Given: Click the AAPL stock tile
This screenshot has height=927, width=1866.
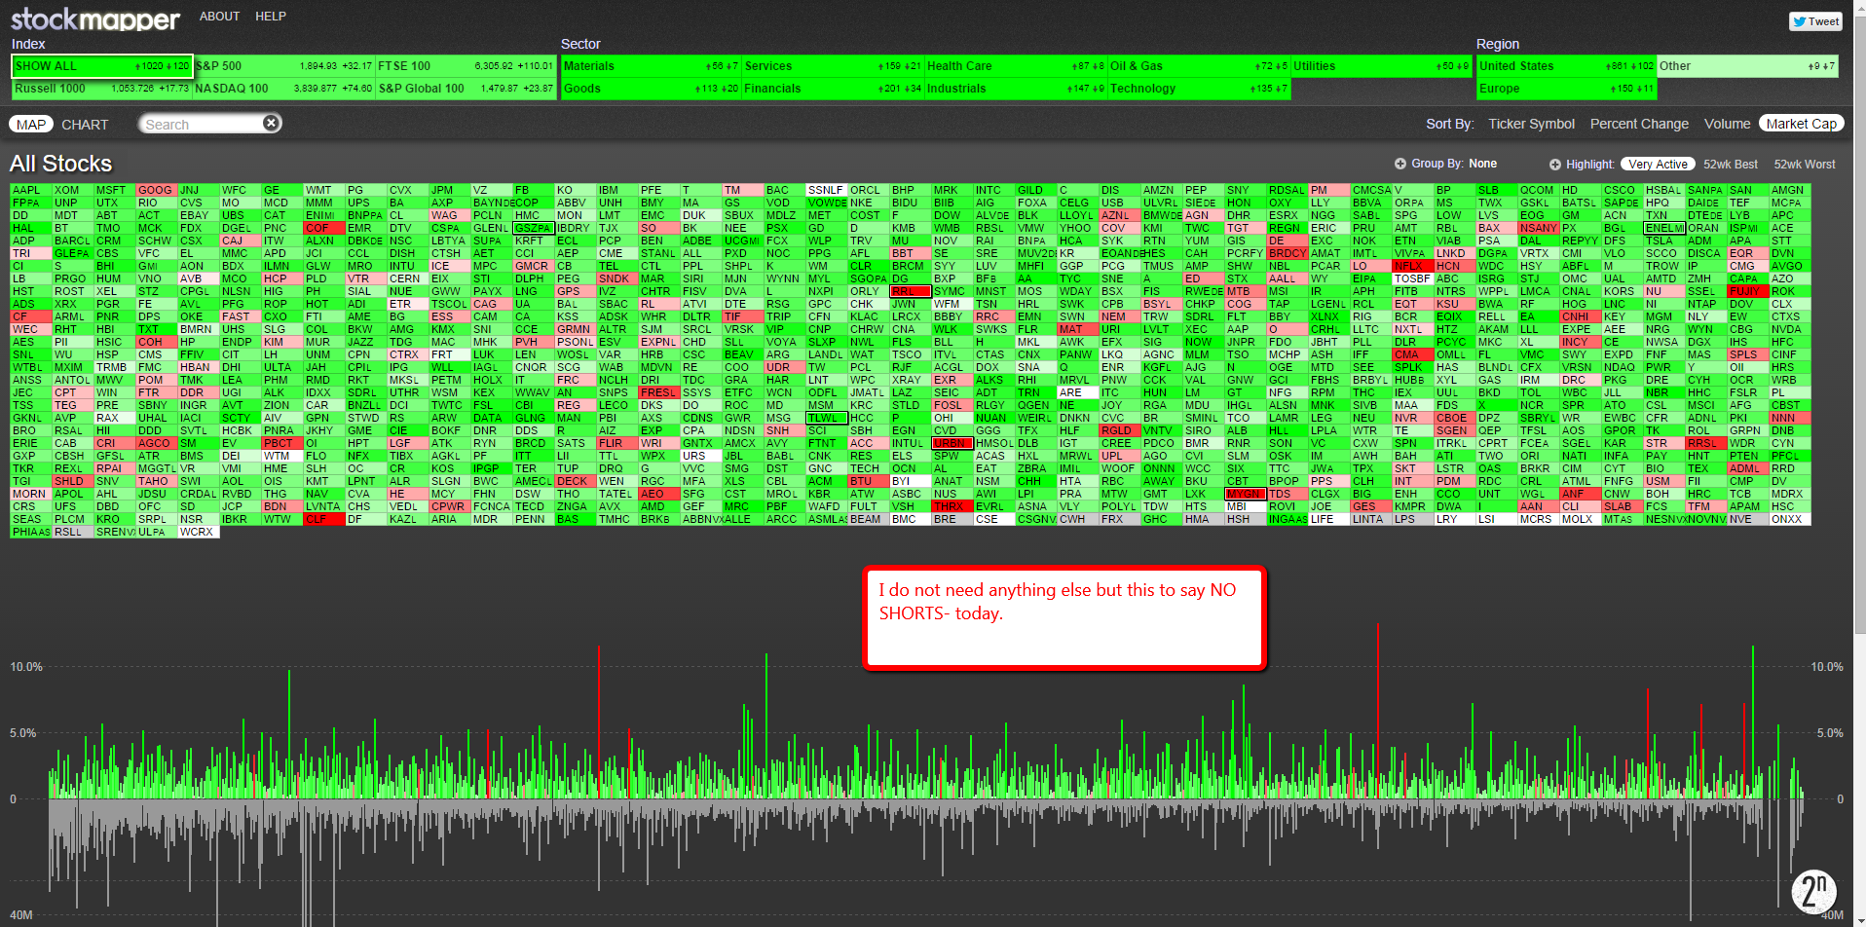Looking at the screenshot, I should point(30,191).
